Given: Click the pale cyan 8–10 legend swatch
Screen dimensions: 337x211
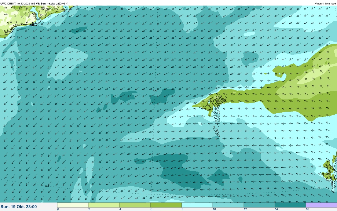Looking at the screenshot, I should (x=197, y=205).
